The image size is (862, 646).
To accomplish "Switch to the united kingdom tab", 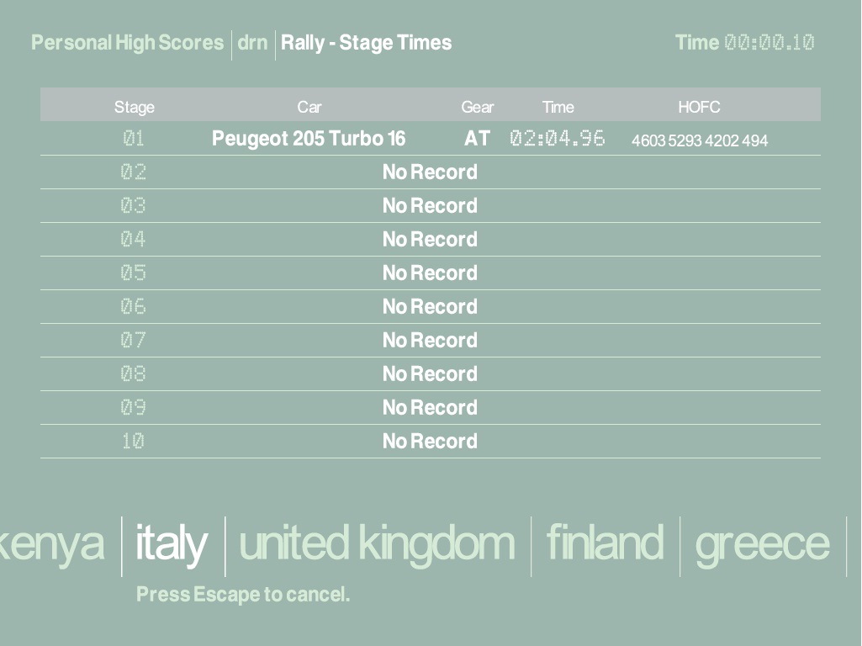I will pos(377,543).
